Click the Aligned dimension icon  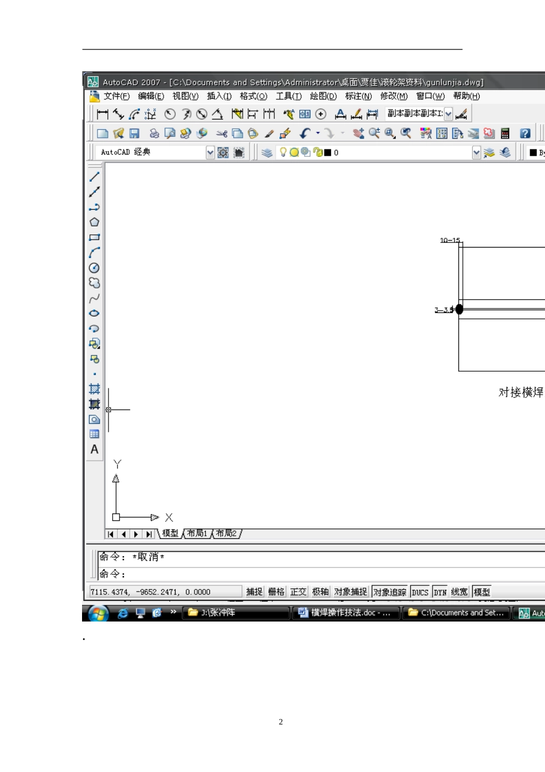click(x=119, y=114)
